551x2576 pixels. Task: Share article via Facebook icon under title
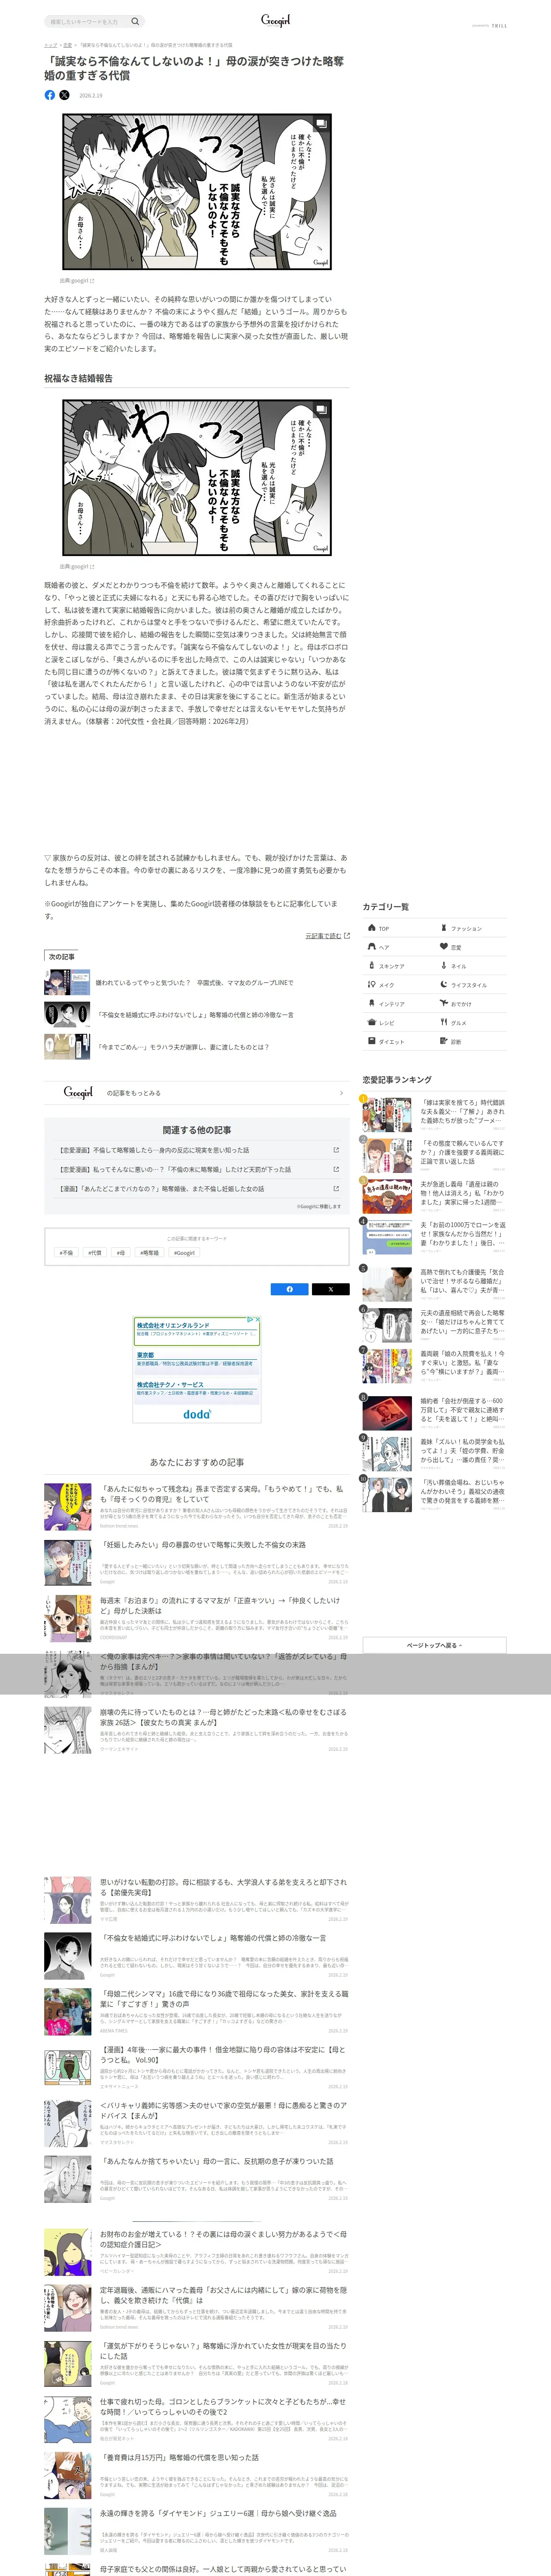click(x=50, y=95)
